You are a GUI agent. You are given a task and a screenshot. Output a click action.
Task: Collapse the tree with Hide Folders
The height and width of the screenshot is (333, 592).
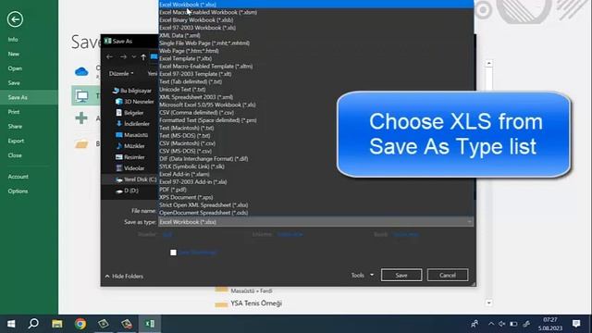pos(124,277)
